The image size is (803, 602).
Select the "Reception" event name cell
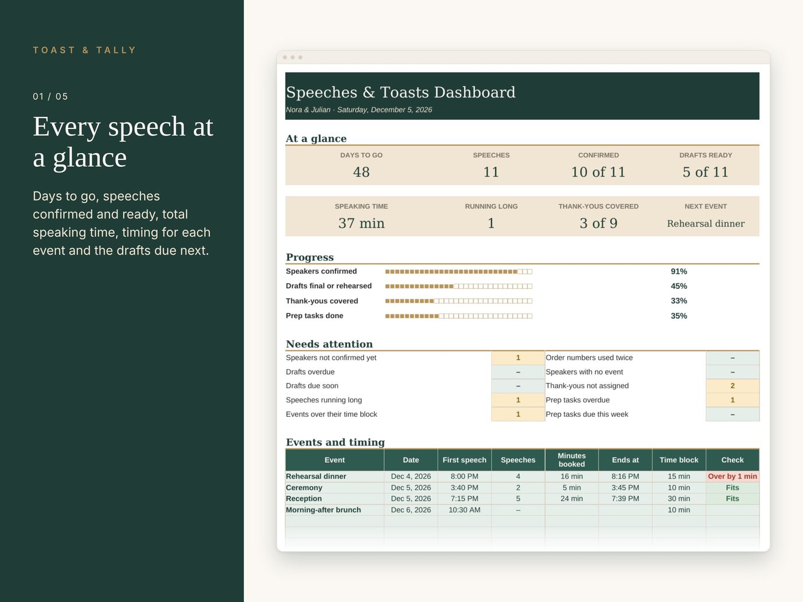(x=335, y=499)
